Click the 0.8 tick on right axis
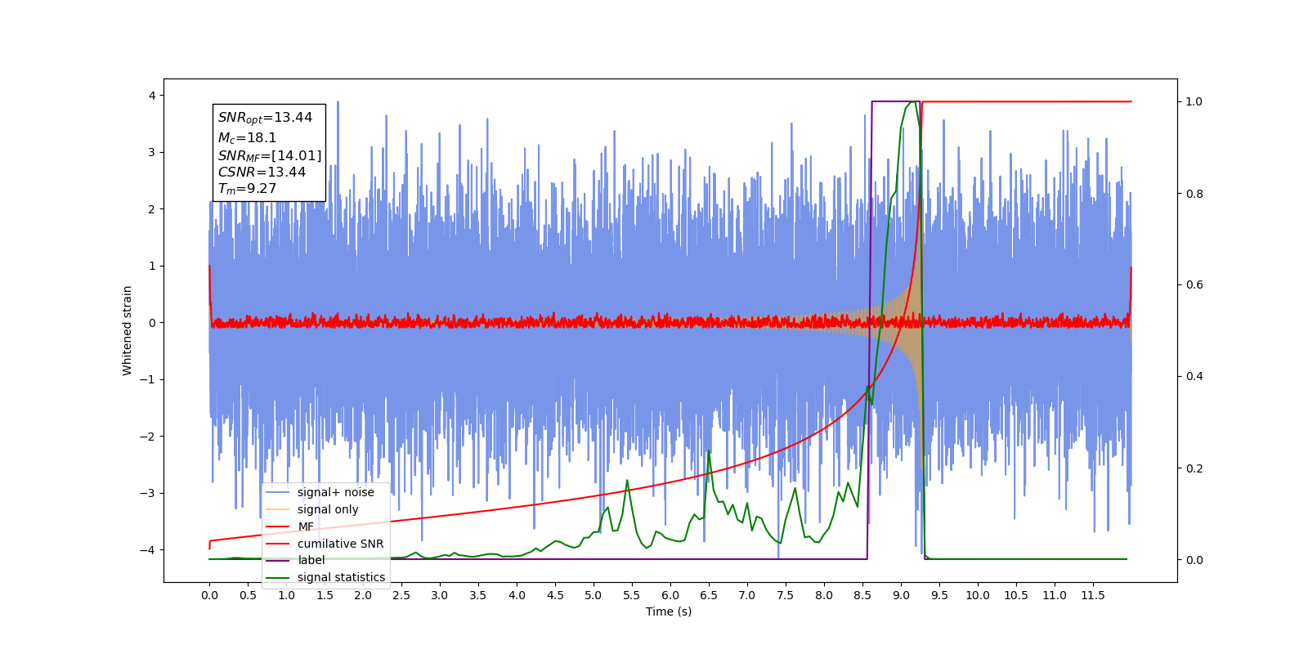This screenshot has width=1308, height=654. pyautogui.click(x=1194, y=194)
